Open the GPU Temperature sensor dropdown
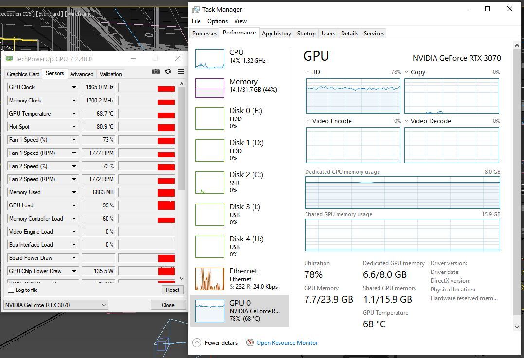524x358 pixels. (x=74, y=114)
